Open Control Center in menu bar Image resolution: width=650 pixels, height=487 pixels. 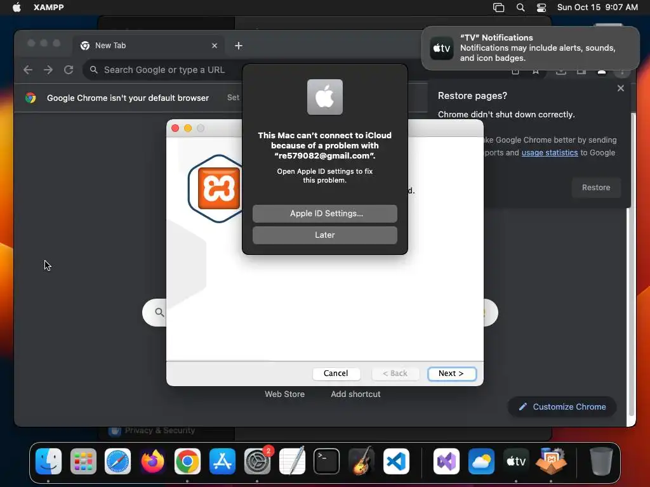coord(541,7)
